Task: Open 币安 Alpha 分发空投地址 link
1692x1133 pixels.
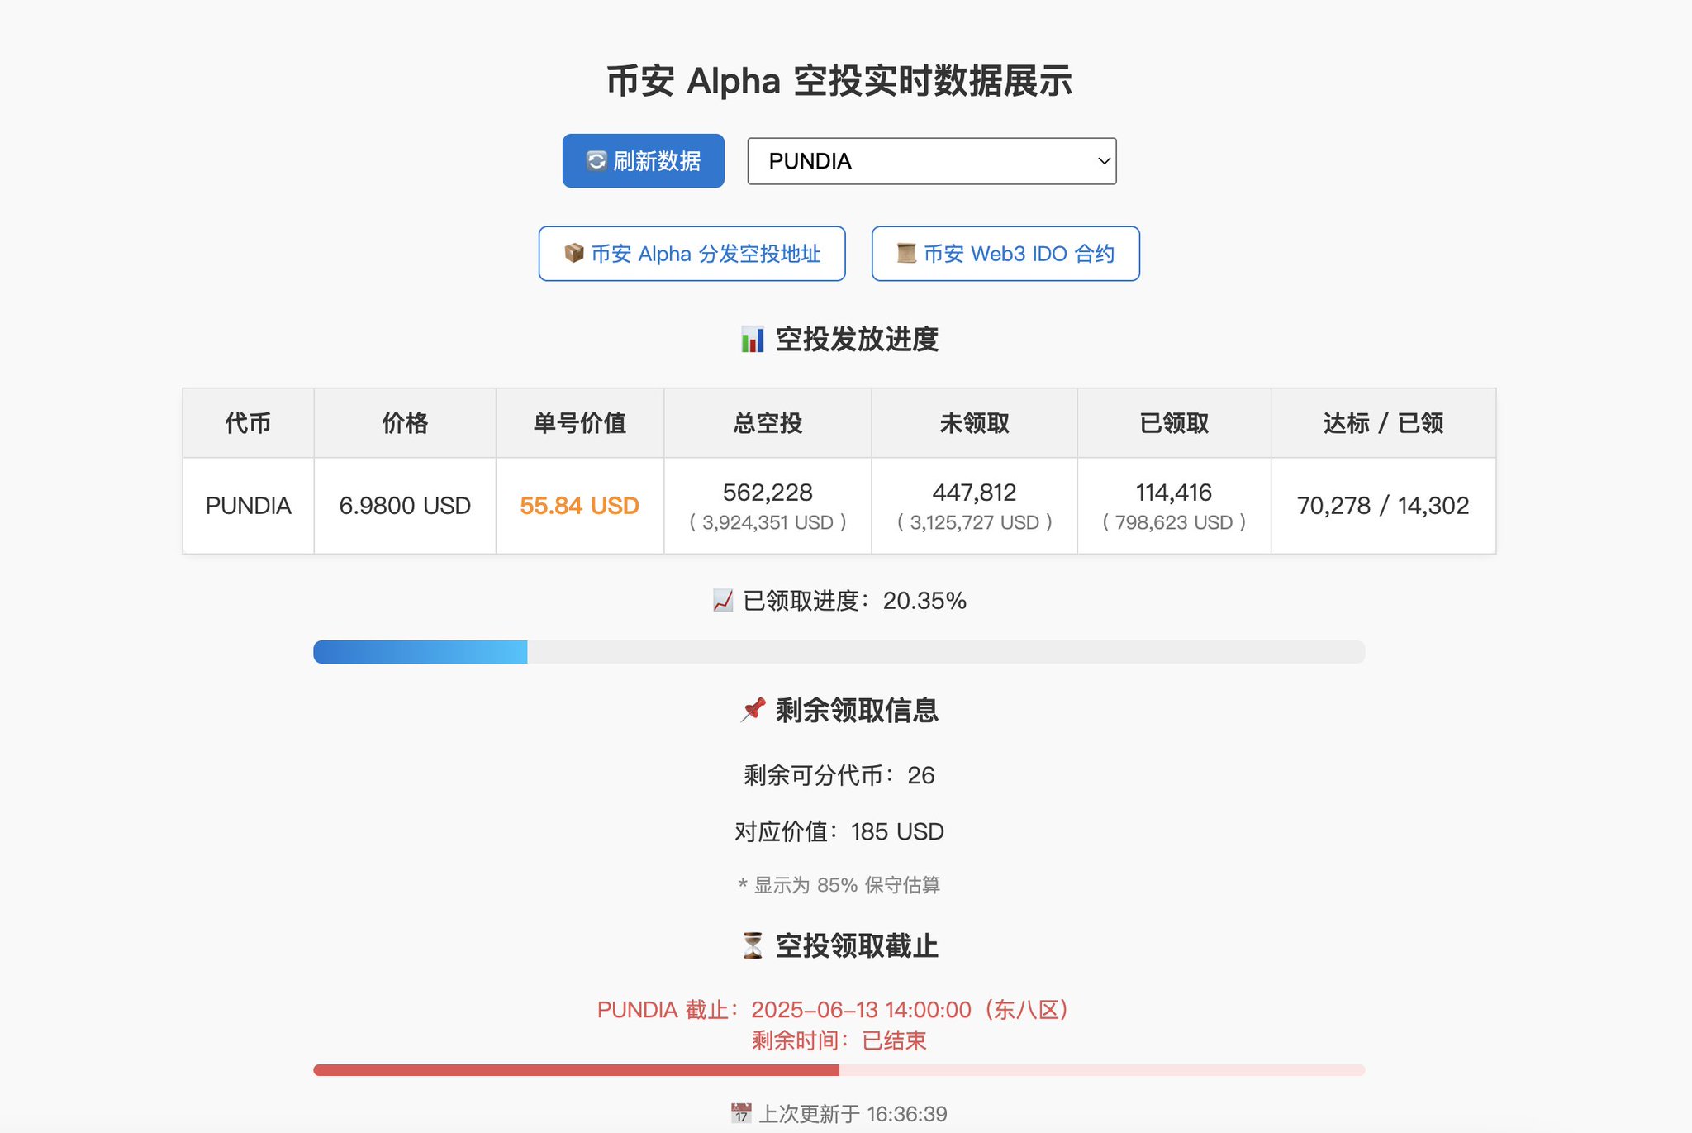Action: (692, 254)
